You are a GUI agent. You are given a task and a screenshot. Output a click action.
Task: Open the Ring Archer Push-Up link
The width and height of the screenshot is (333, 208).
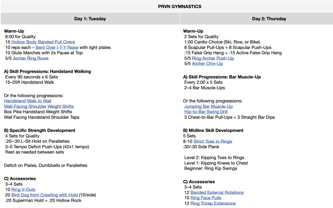point(213,58)
